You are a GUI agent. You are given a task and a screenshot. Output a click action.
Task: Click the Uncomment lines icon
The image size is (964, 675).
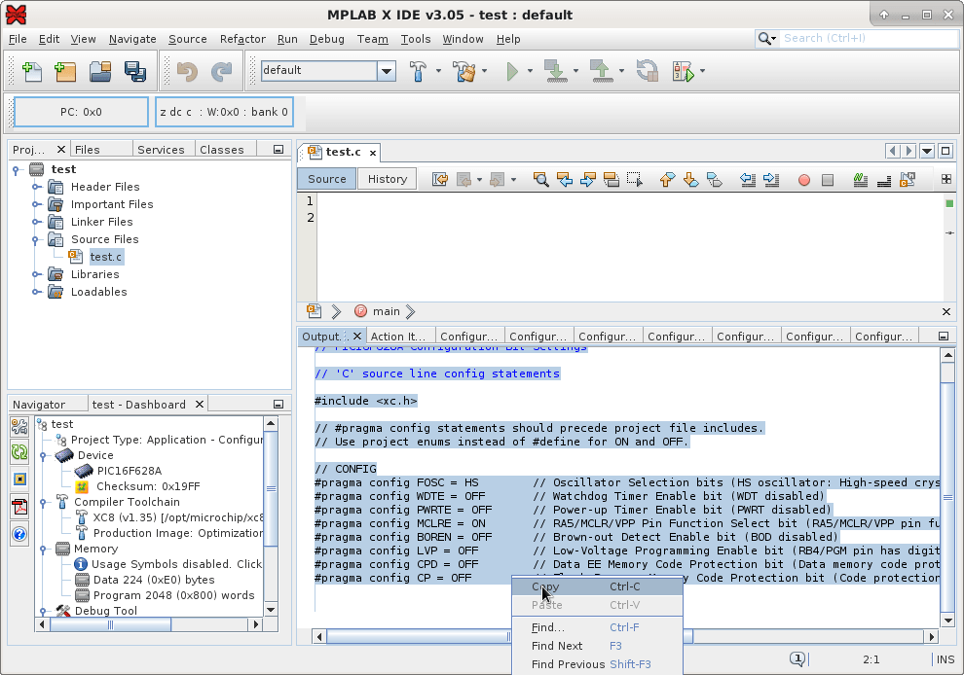click(x=884, y=179)
